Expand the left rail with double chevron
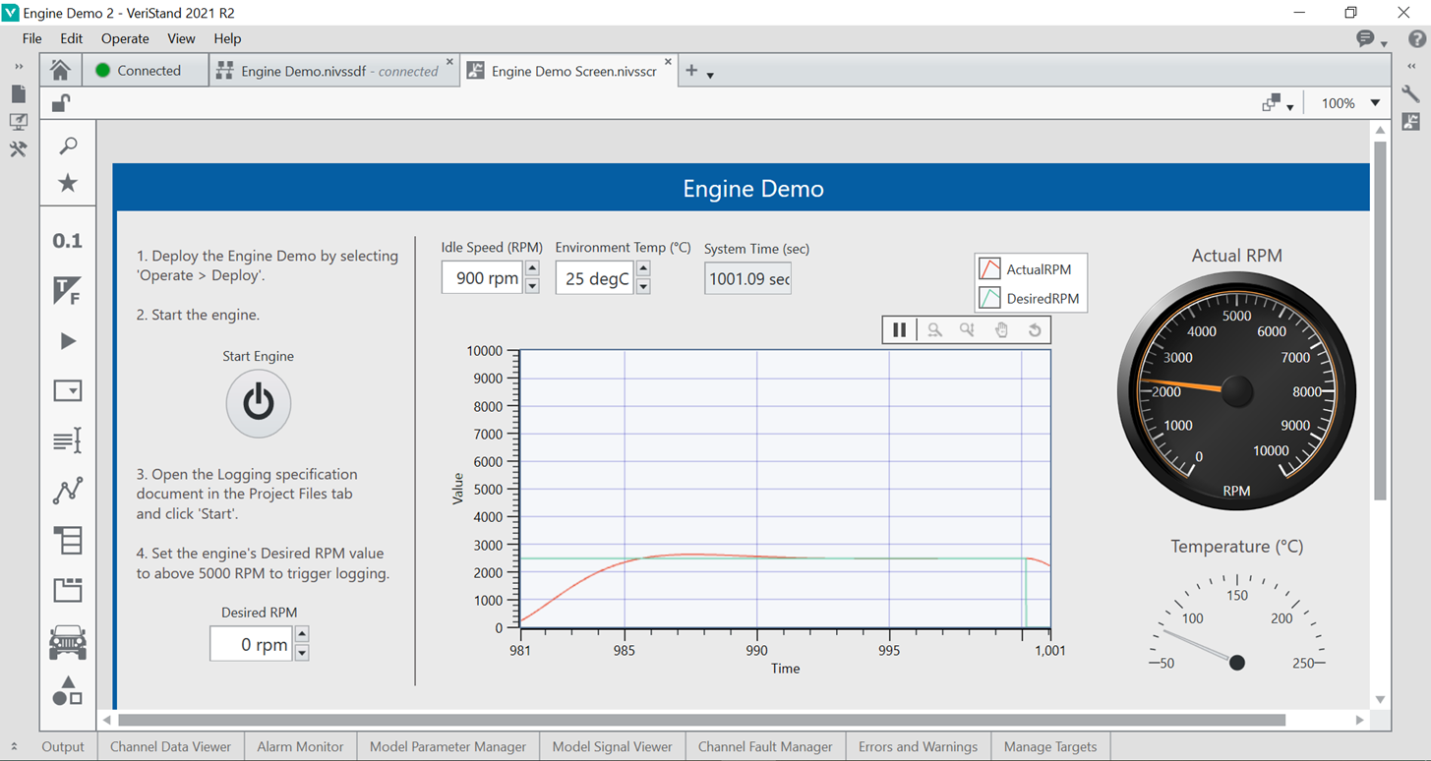1431x761 pixels. click(18, 67)
